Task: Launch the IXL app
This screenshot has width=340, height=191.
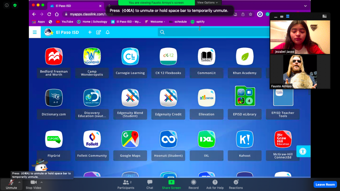Action: (x=207, y=139)
